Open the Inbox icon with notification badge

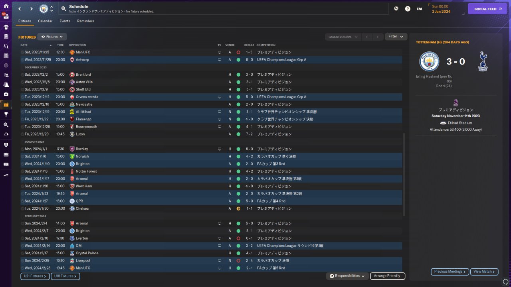coord(6,16)
